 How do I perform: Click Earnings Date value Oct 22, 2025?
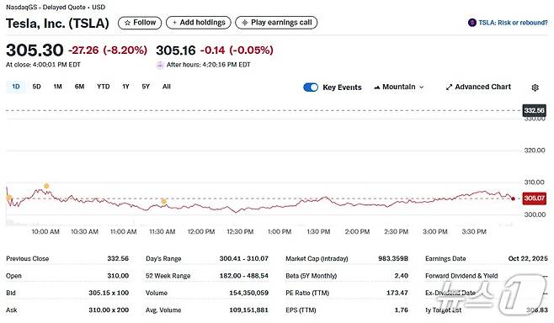pyautogui.click(x=528, y=259)
